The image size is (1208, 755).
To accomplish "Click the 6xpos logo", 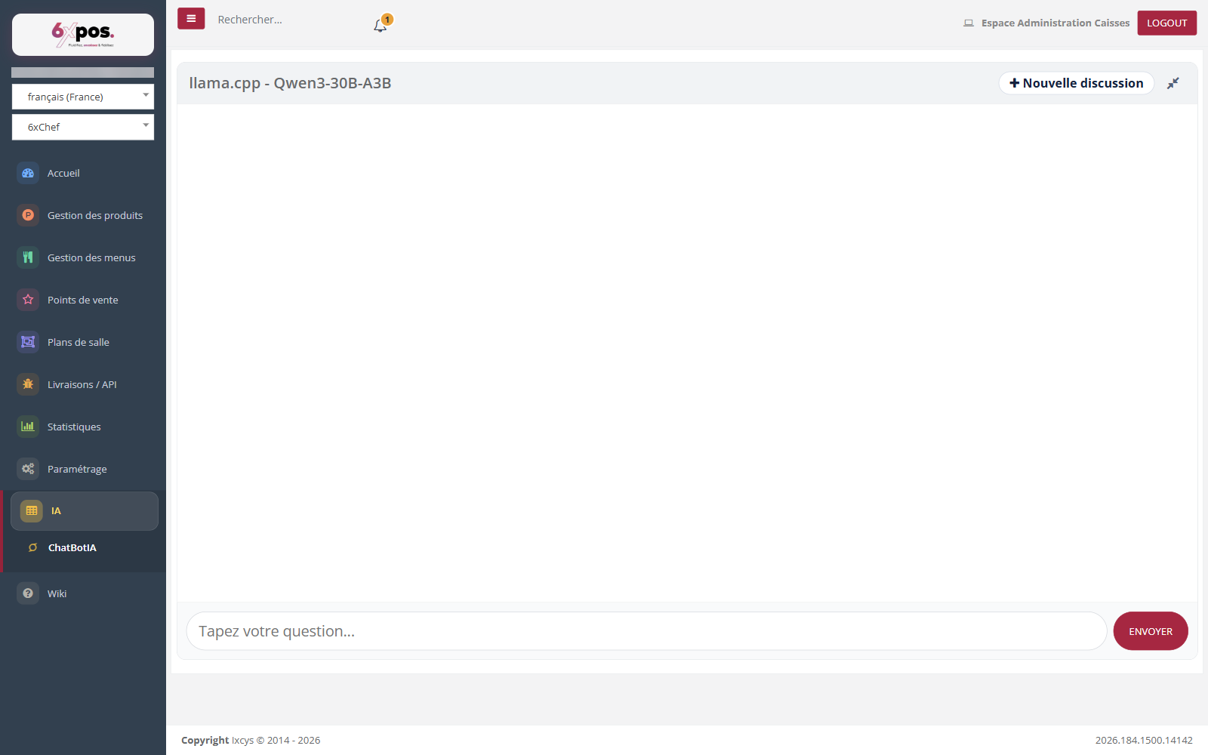I will pyautogui.click(x=83, y=35).
